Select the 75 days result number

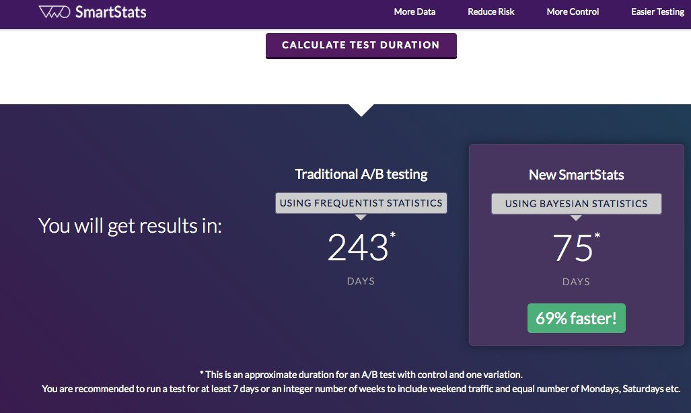573,248
